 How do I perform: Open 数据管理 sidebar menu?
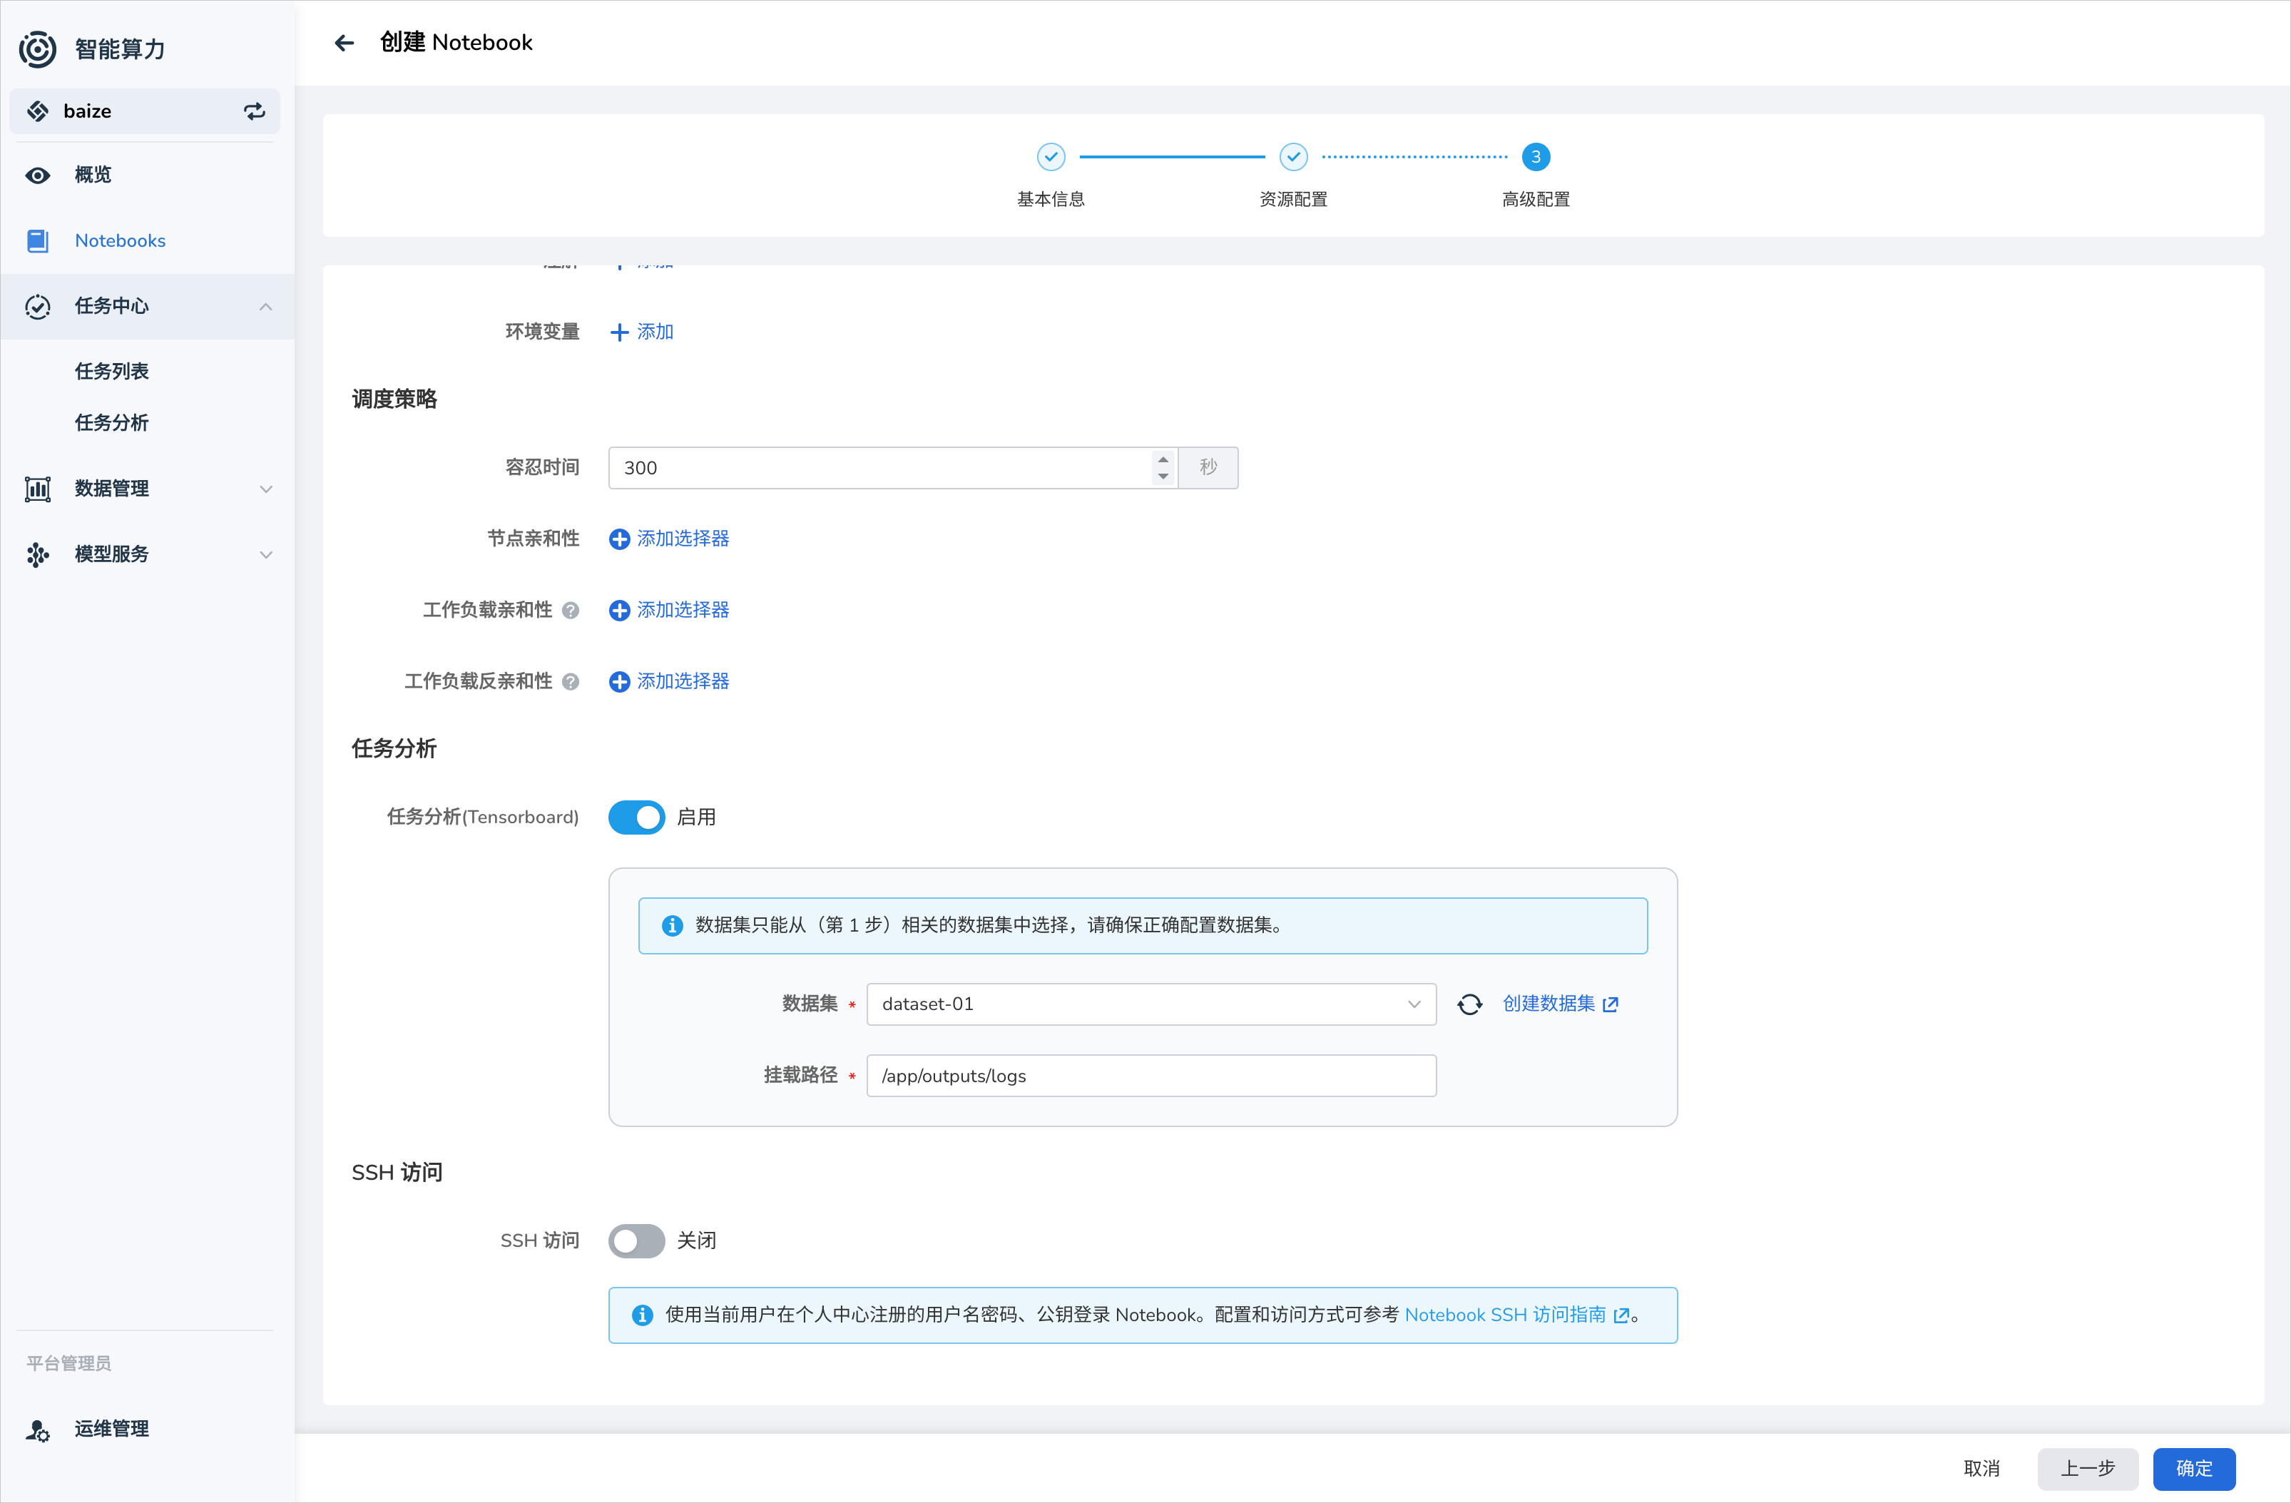pyautogui.click(x=147, y=489)
